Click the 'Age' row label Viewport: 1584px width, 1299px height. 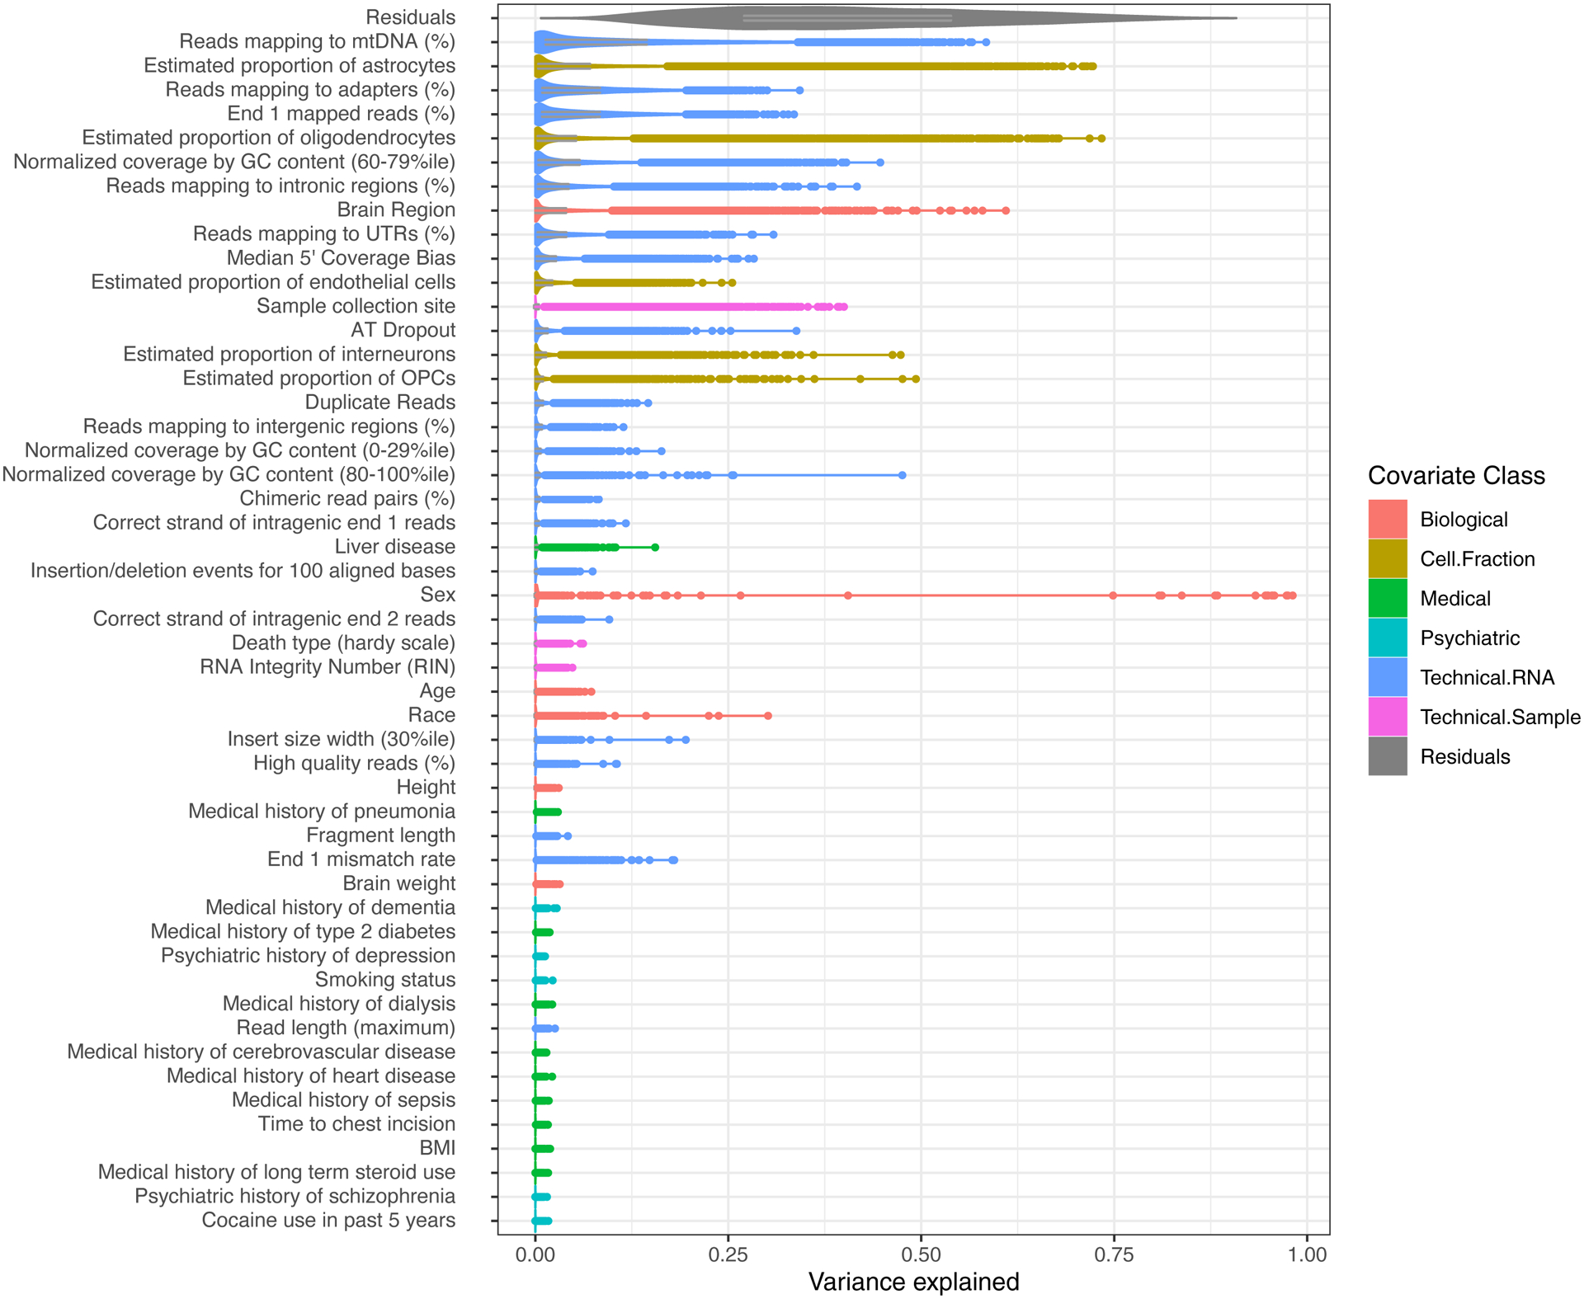(x=437, y=690)
